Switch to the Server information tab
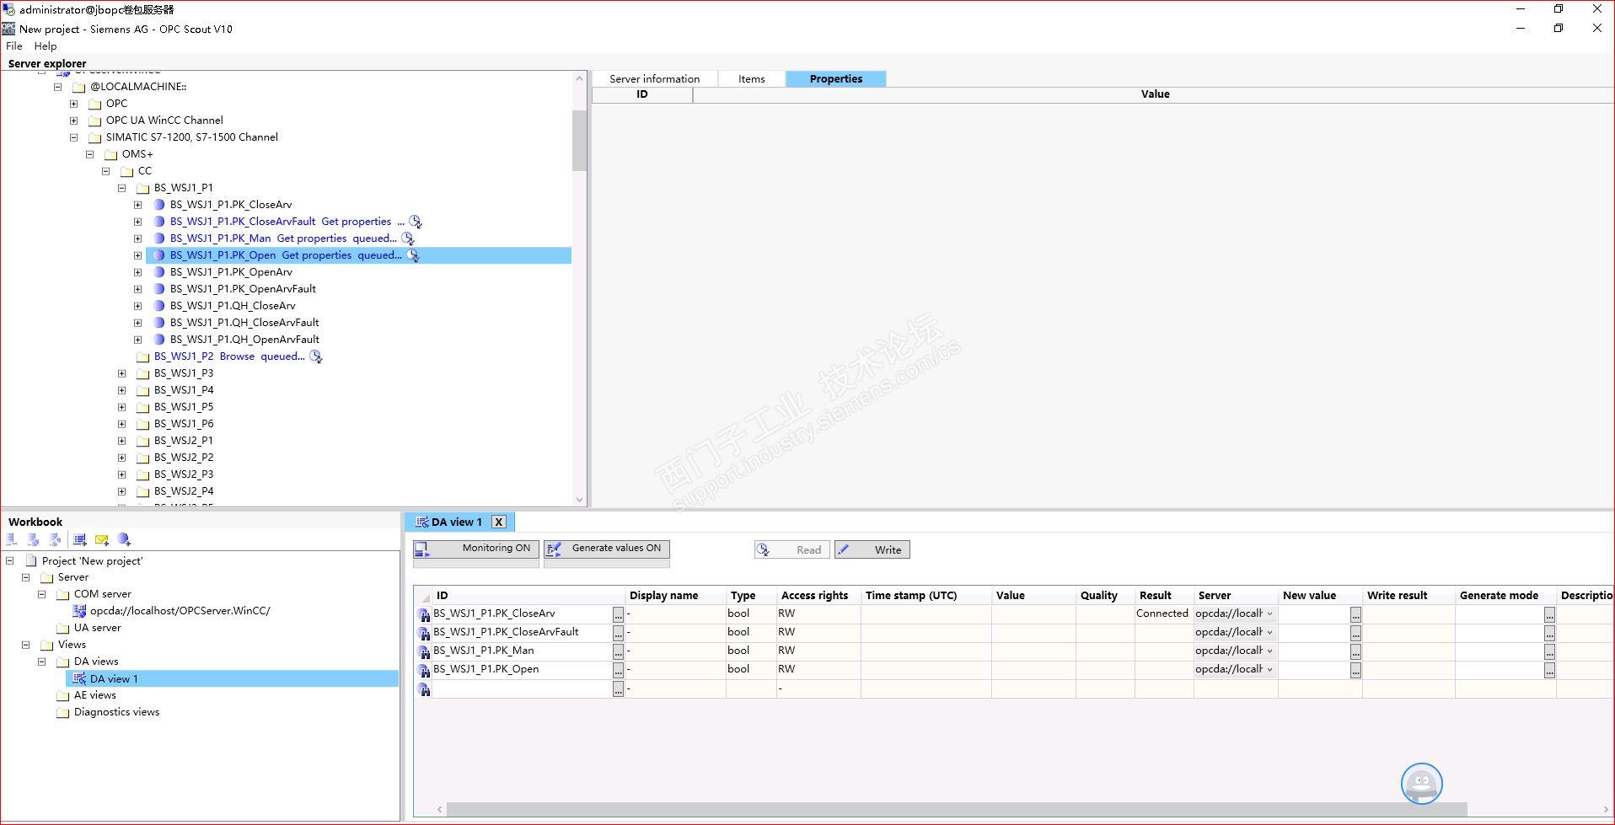 pos(654,78)
